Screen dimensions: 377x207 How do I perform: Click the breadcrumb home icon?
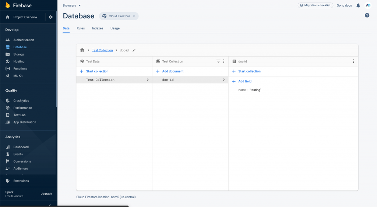tap(82, 50)
